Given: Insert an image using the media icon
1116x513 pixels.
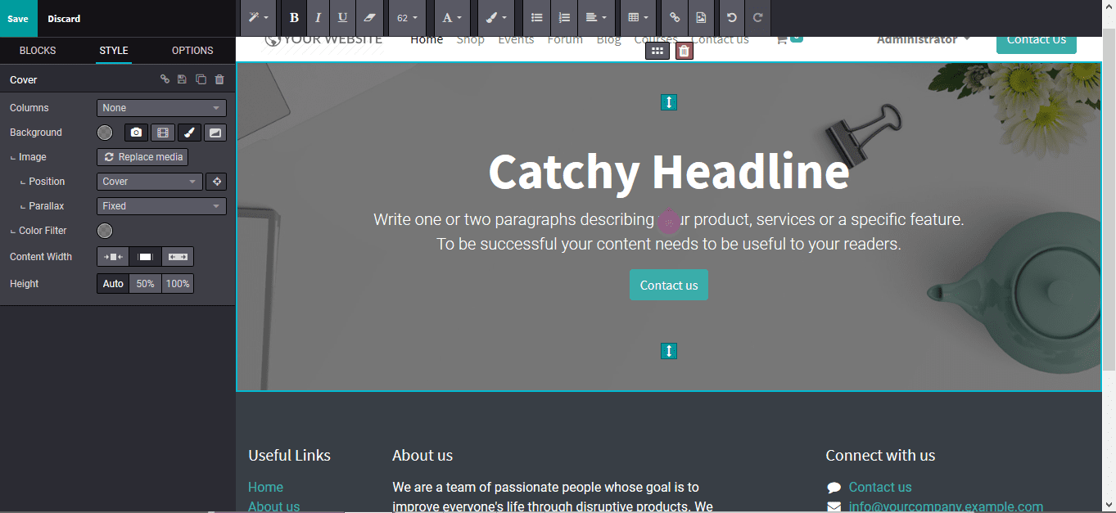Looking at the screenshot, I should pyautogui.click(x=702, y=17).
